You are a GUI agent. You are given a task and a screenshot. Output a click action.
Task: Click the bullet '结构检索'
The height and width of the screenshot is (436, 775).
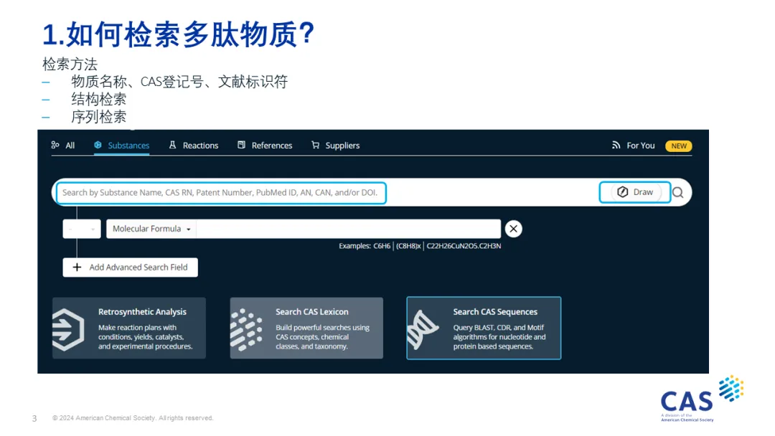point(99,99)
